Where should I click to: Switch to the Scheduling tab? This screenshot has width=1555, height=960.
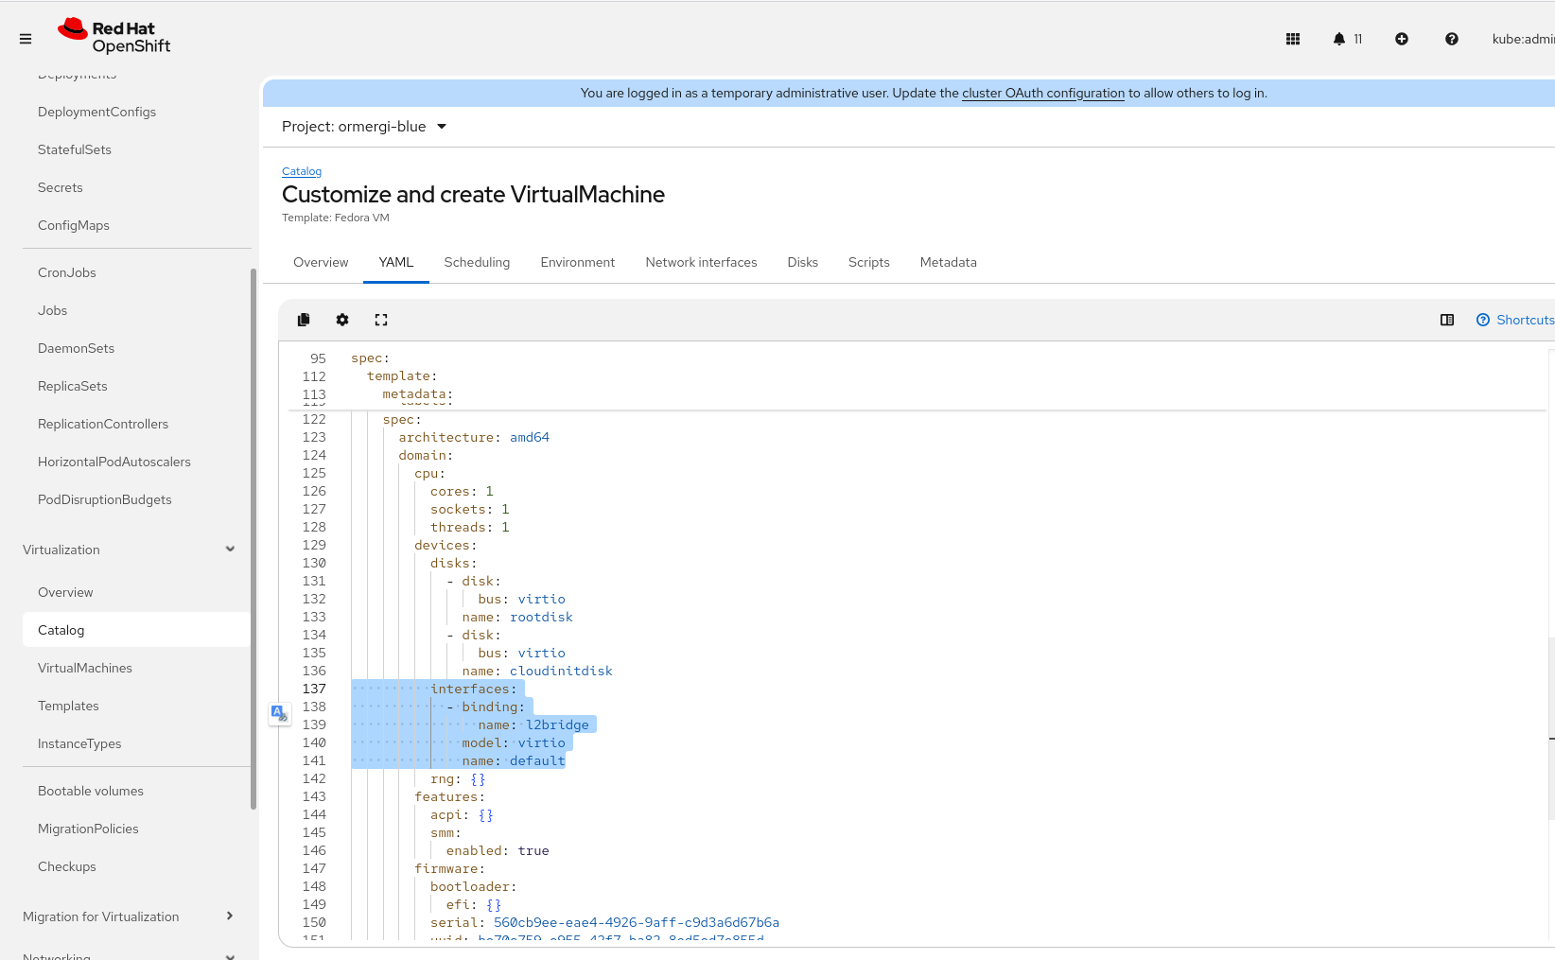point(477,262)
